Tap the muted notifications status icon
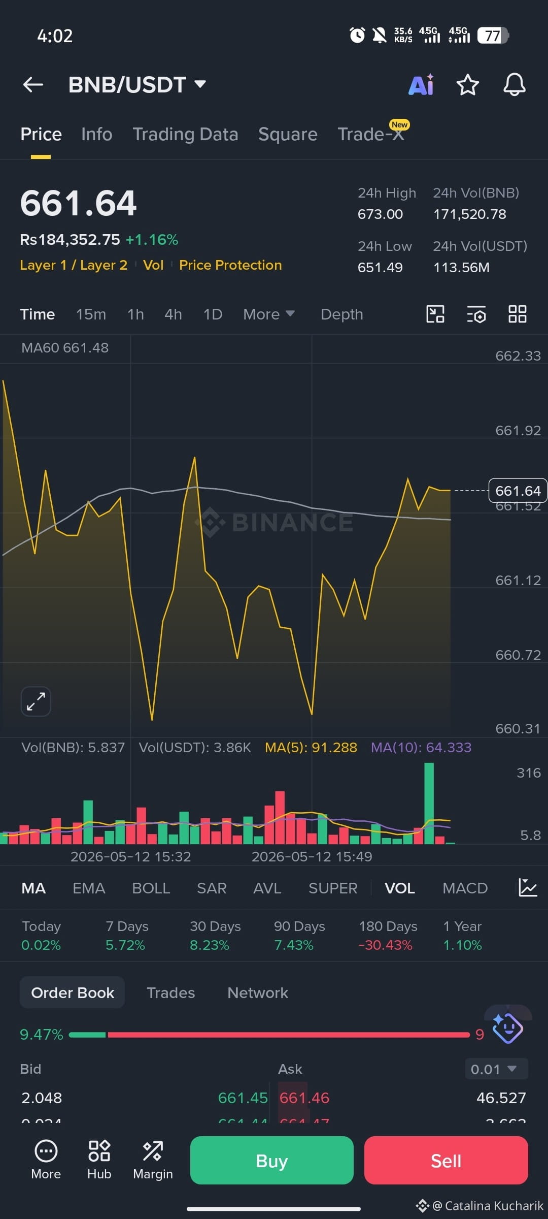Image resolution: width=548 pixels, height=1219 pixels. 379,35
